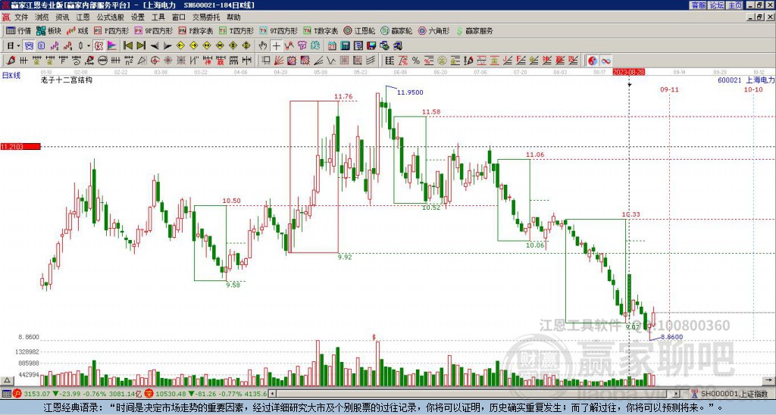Click the colored flag icon
This screenshot has height=415, width=776.
point(112,45)
